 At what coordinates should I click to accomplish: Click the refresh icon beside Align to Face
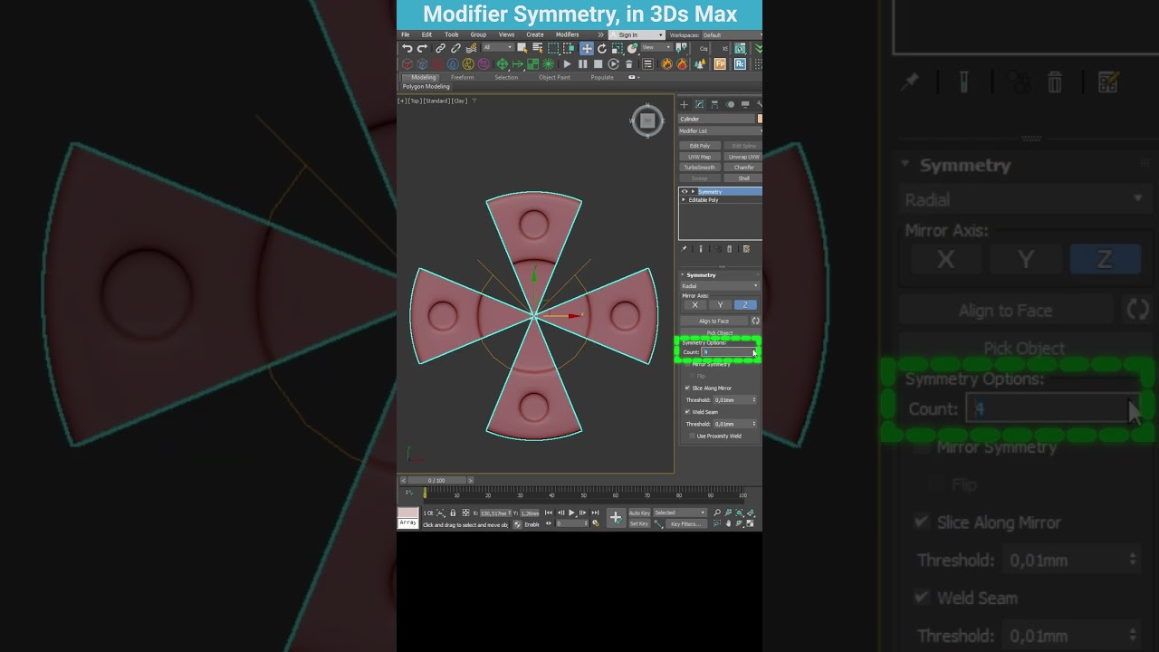pyautogui.click(x=755, y=321)
